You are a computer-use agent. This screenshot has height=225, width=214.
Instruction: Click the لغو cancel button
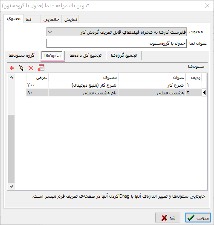point(168,218)
